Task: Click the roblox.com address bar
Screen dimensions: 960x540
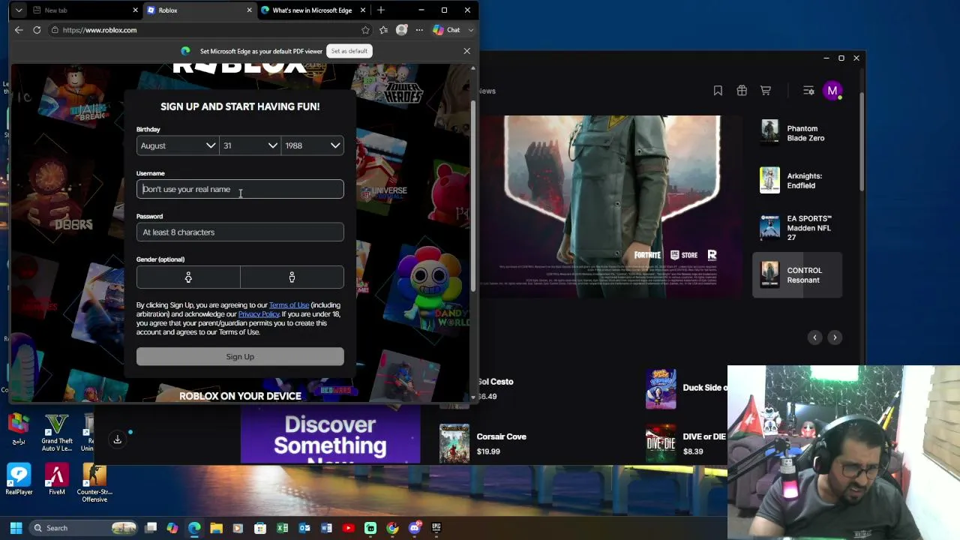Action: tap(202, 30)
